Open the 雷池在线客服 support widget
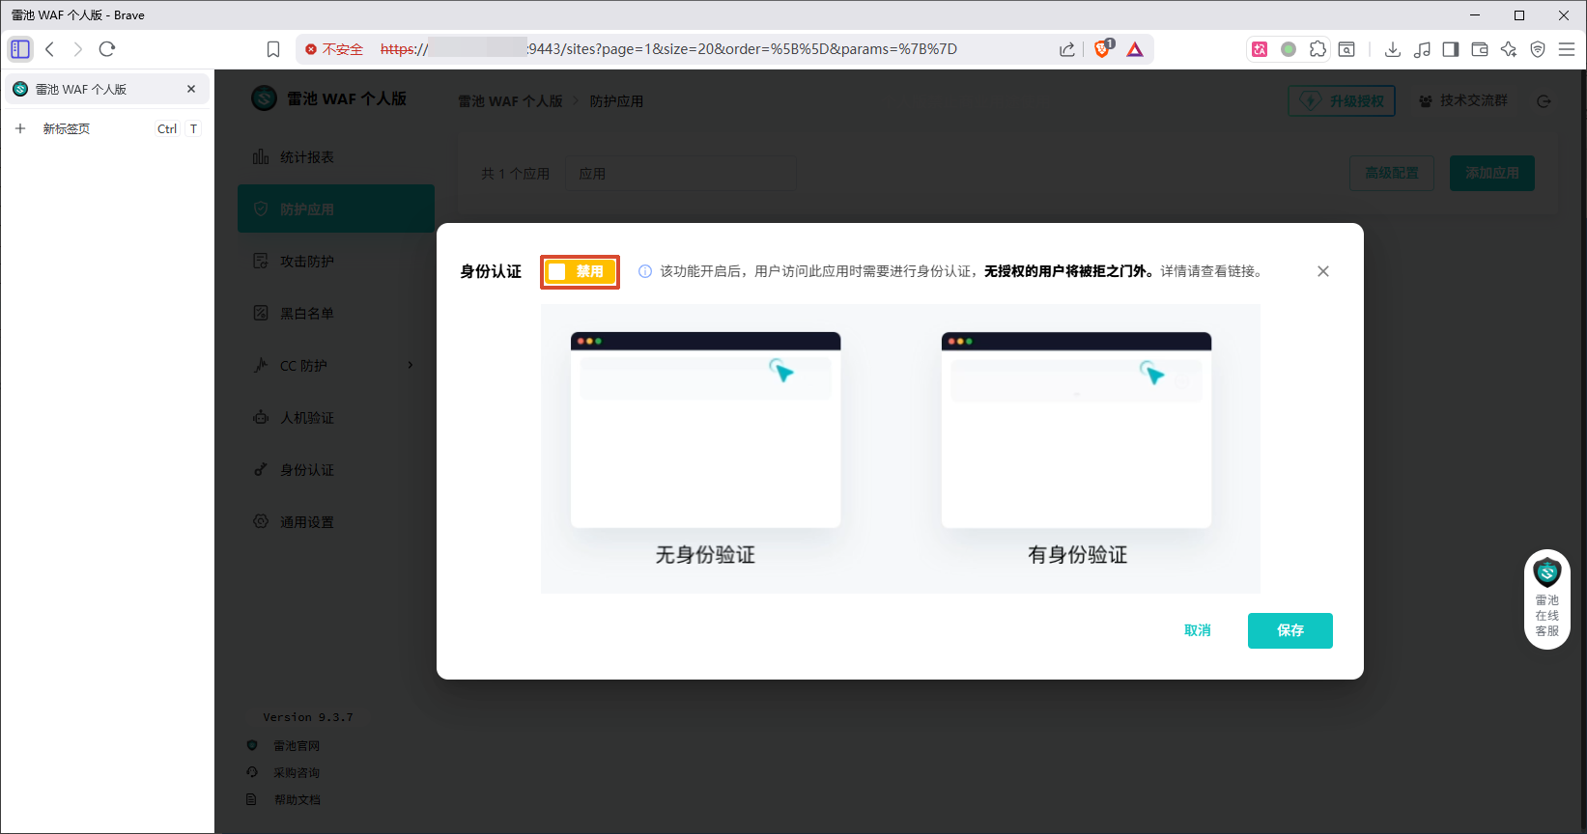 tap(1547, 599)
